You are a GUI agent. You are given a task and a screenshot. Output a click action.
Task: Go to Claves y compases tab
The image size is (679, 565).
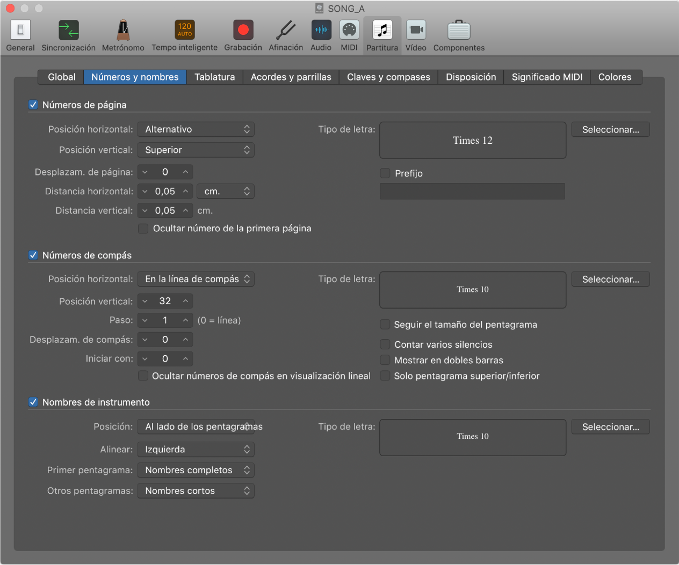pyautogui.click(x=388, y=77)
